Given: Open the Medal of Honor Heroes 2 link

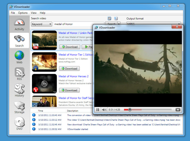Looking at the screenshot, I should point(73,76).
